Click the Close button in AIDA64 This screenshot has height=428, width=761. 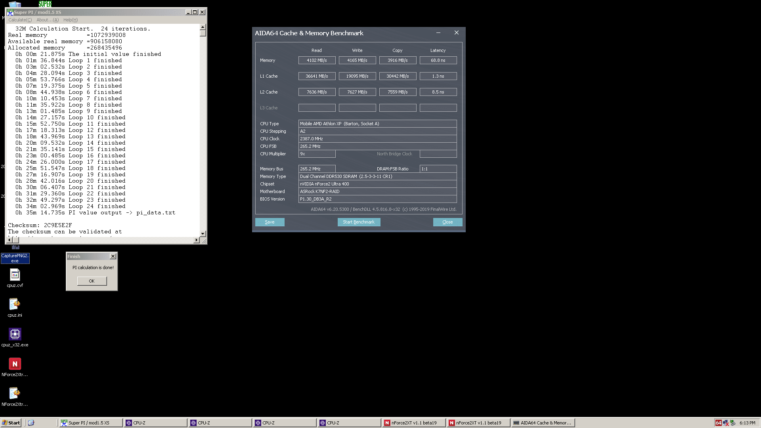tap(447, 222)
